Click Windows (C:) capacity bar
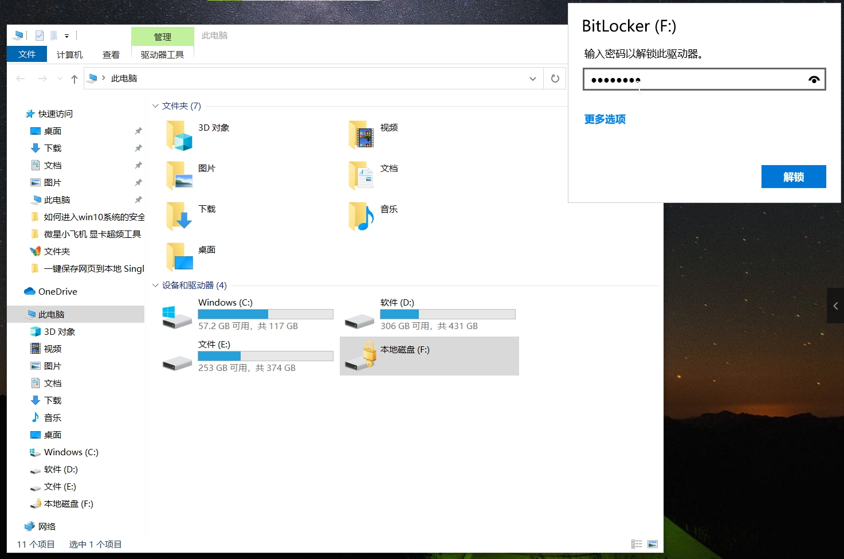 point(265,314)
